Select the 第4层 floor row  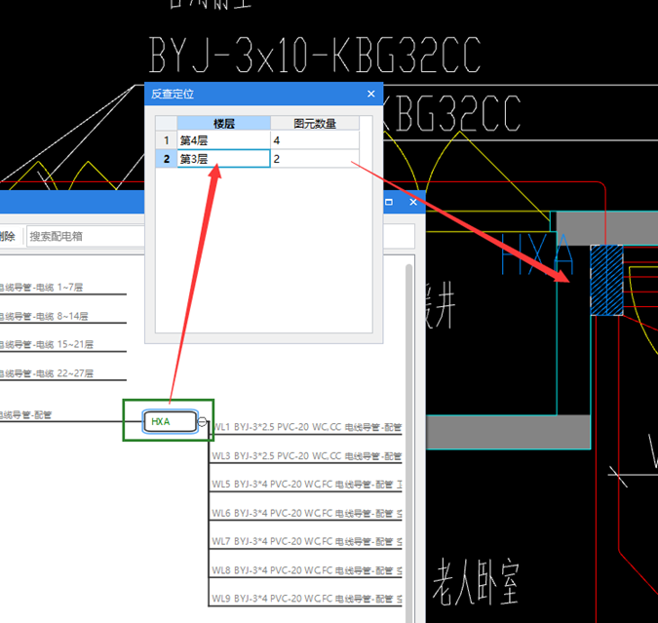tap(223, 141)
